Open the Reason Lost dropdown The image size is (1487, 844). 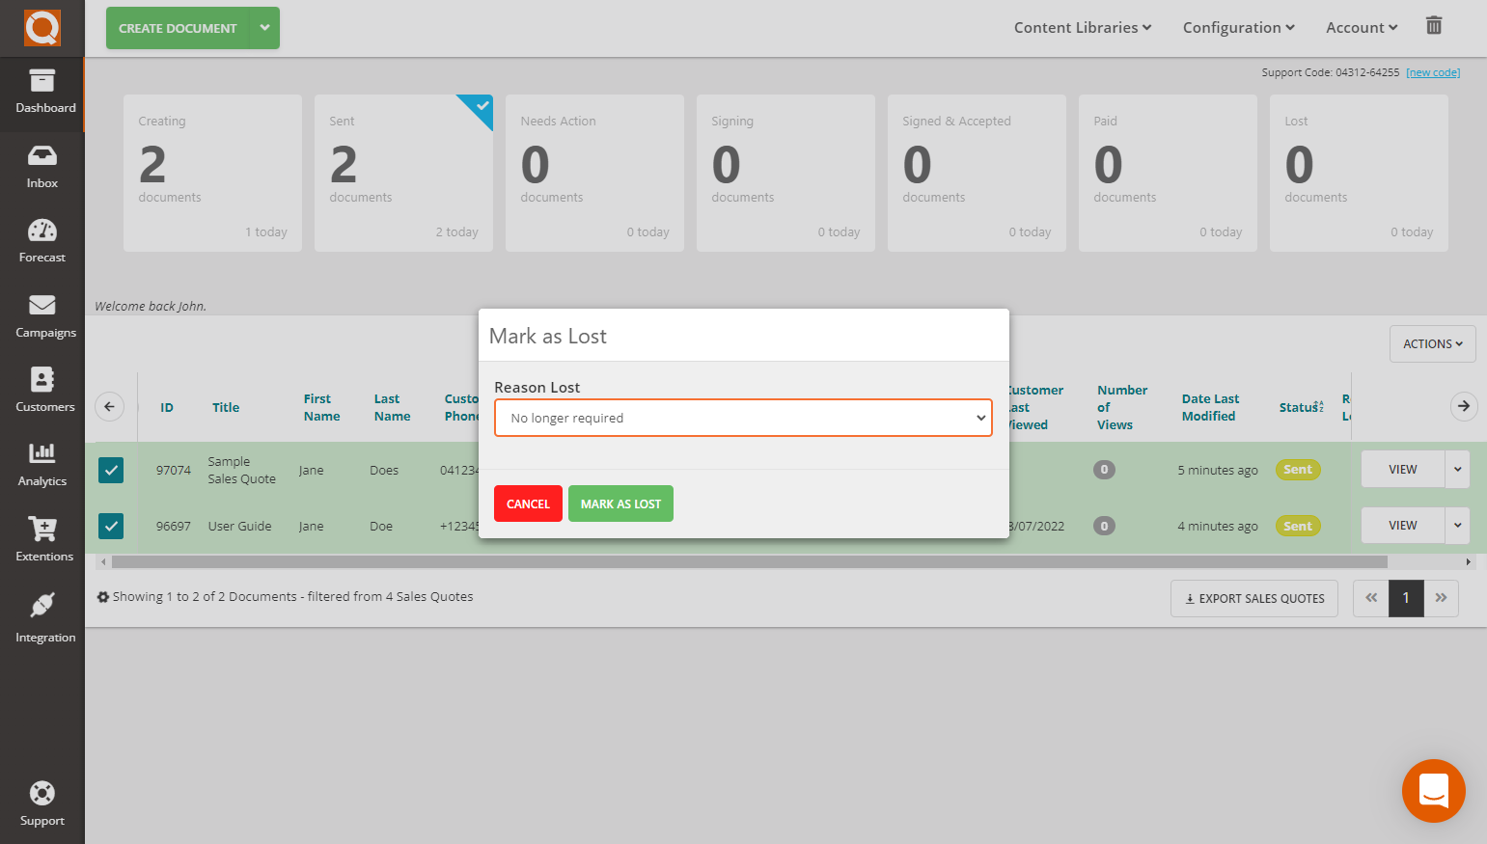click(742, 418)
